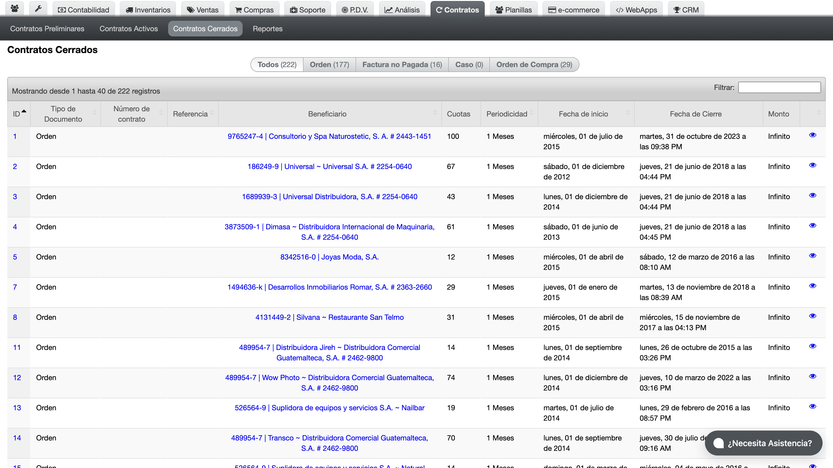Filter list by Todos (222)
This screenshot has height=468, width=833.
click(277, 64)
